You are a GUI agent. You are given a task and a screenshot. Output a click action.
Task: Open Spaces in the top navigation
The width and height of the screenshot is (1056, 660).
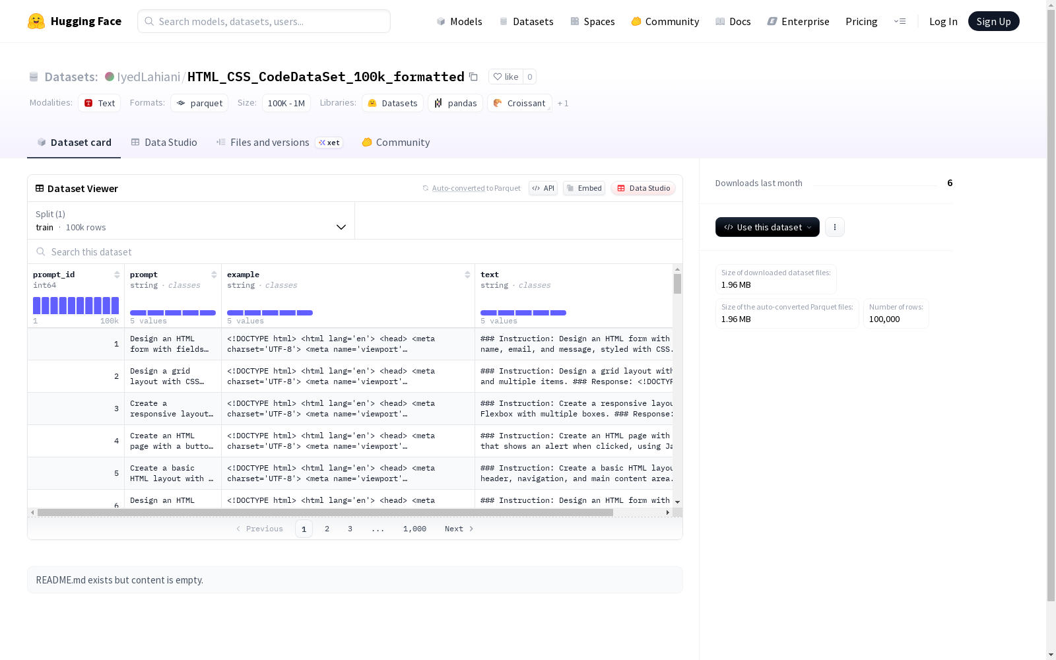(x=593, y=21)
